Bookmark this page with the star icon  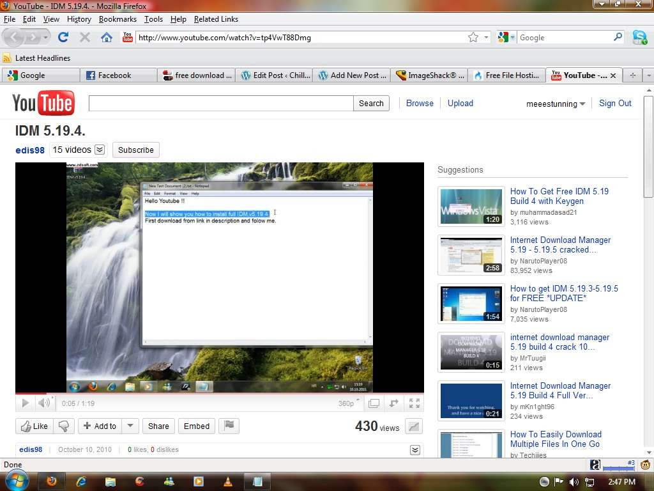click(473, 38)
